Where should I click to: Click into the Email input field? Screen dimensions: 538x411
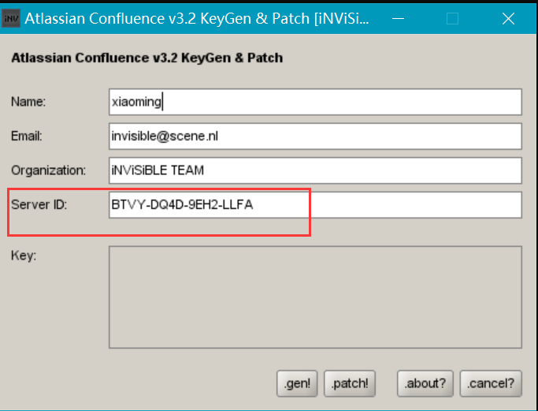tap(315, 136)
